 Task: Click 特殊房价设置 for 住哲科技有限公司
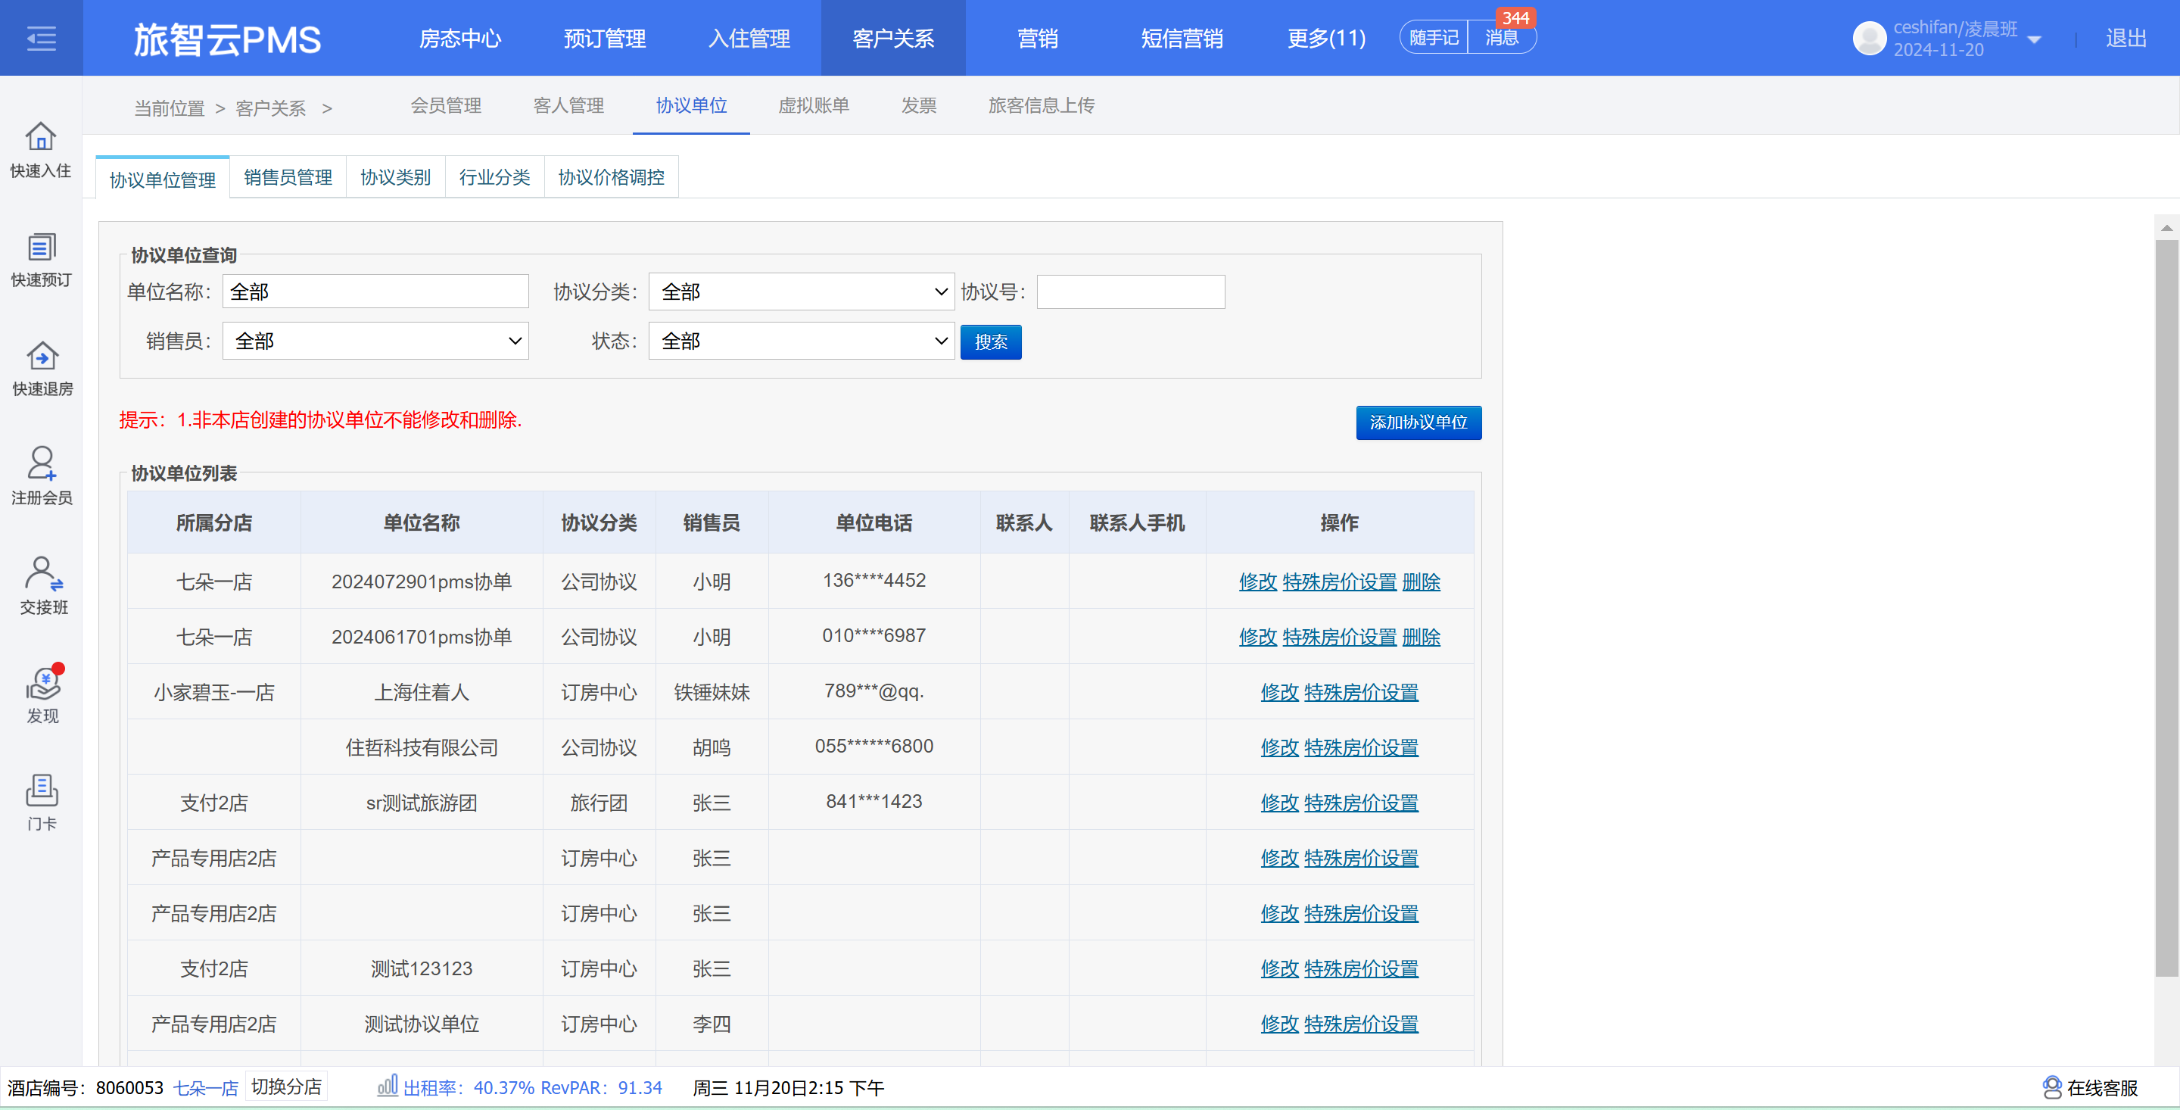tap(1361, 749)
